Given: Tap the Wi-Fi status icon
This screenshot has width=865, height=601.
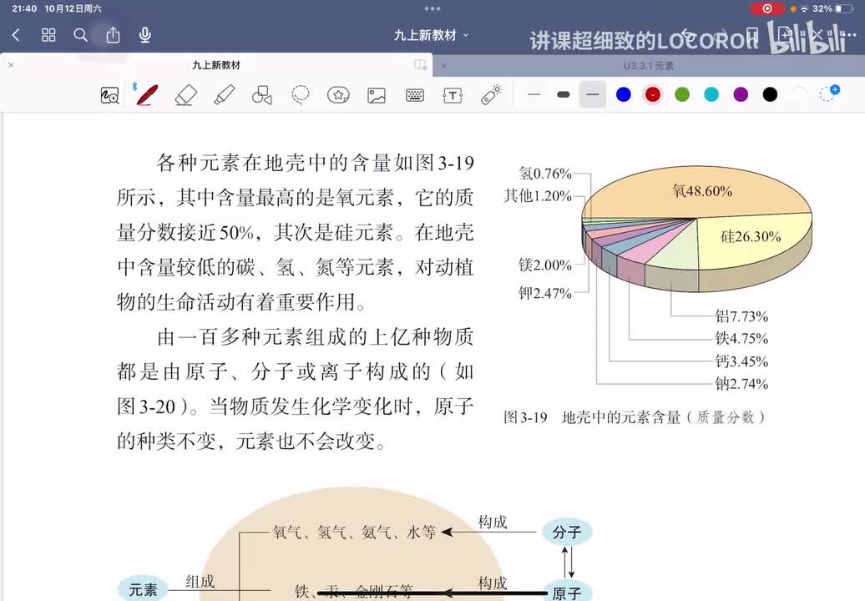Looking at the screenshot, I should point(804,9).
